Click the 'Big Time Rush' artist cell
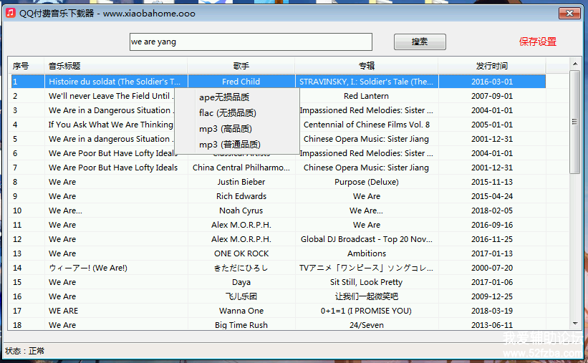The height and width of the screenshot is (363, 588). pos(241,325)
